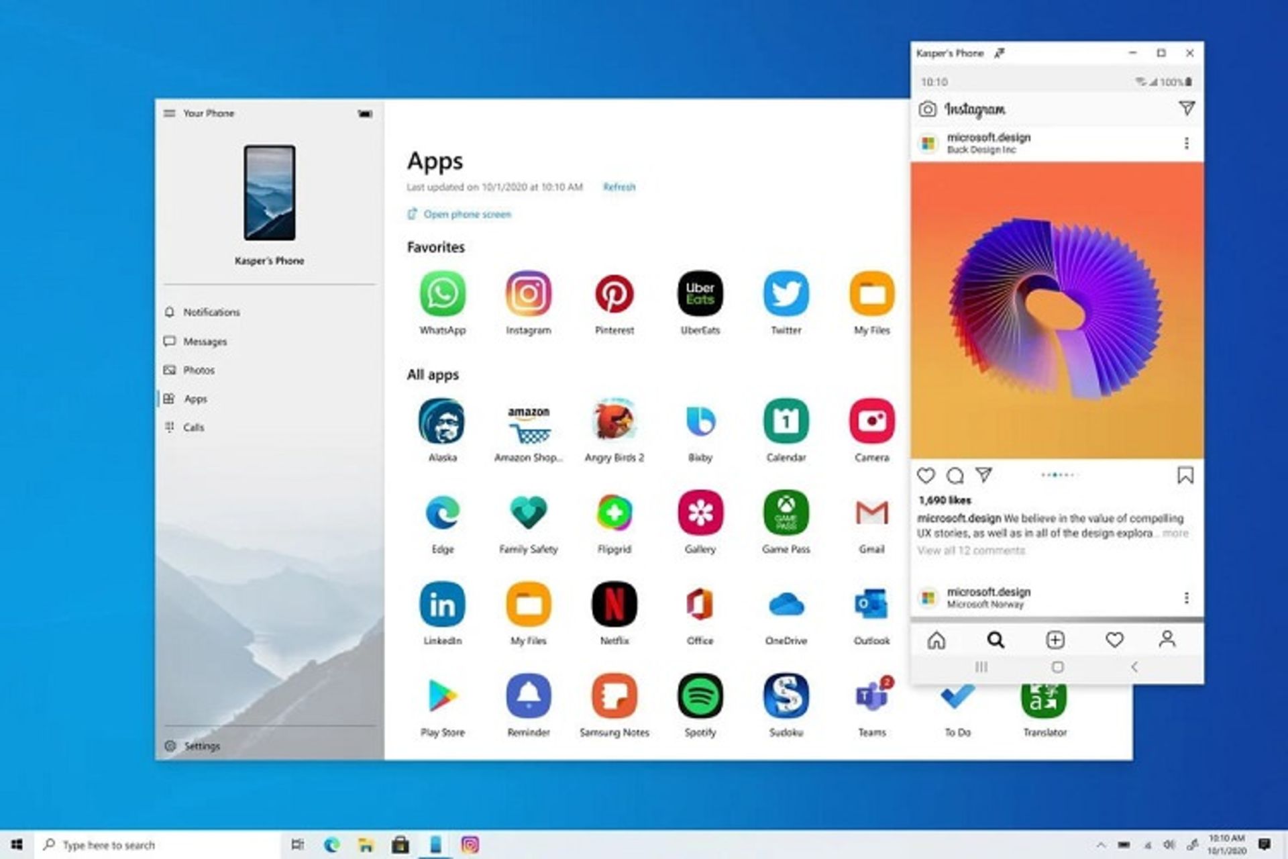The width and height of the screenshot is (1288, 859).
Task: Open the Your Phone hamburger menu
Action: click(168, 113)
